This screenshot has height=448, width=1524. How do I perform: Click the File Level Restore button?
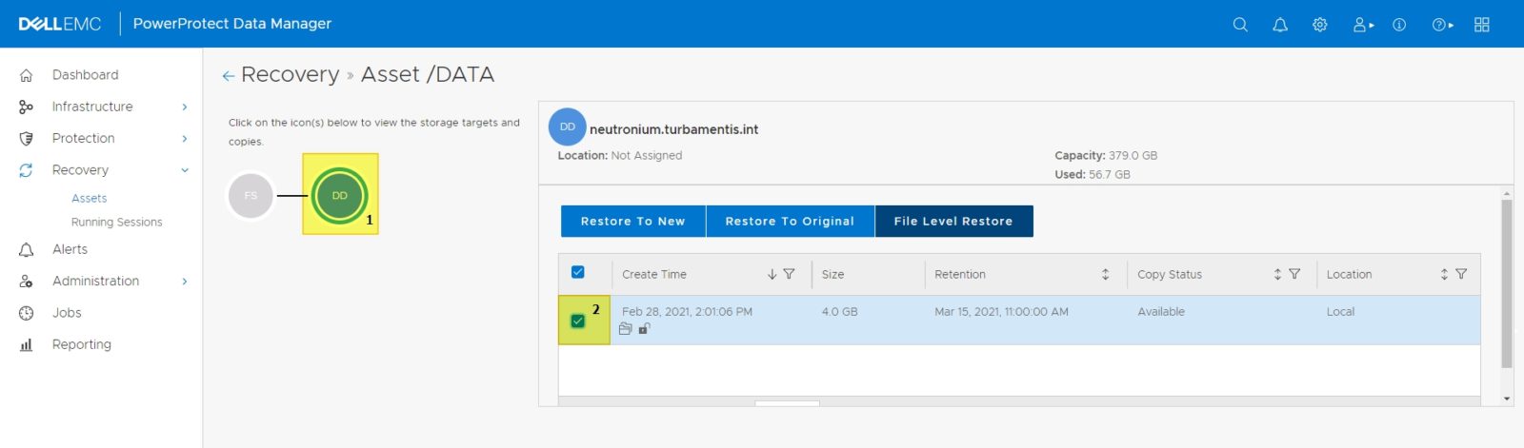[x=952, y=221]
